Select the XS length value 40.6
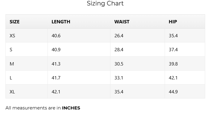 pos(56,36)
